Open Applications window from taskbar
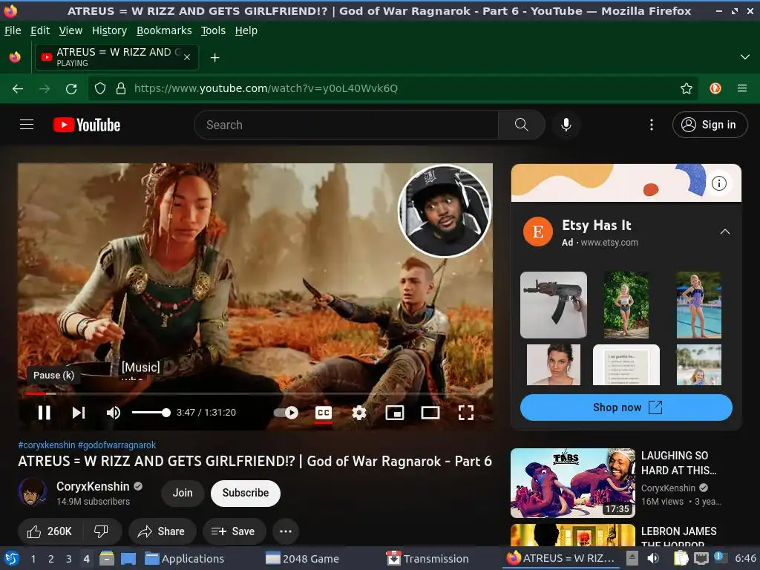This screenshot has height=570, width=760. coord(185,559)
